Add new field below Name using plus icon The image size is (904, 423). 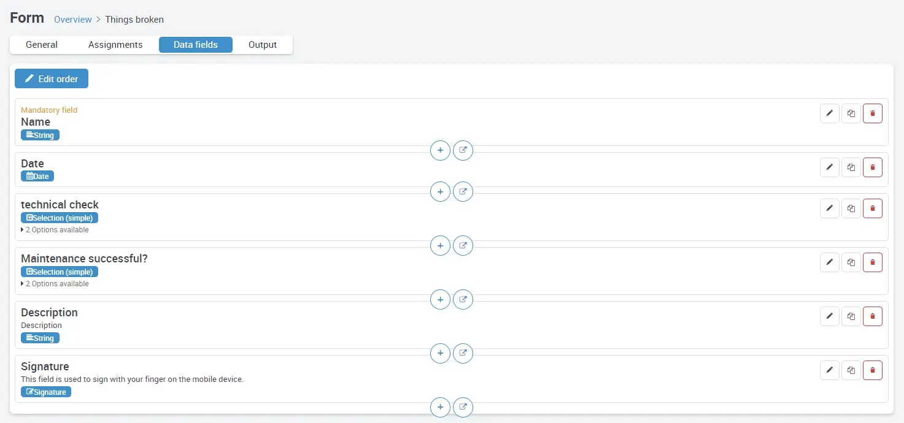click(x=440, y=150)
